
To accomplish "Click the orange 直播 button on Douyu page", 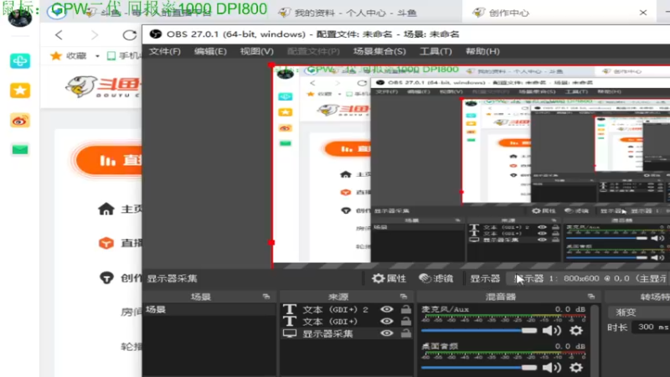I will click(109, 160).
